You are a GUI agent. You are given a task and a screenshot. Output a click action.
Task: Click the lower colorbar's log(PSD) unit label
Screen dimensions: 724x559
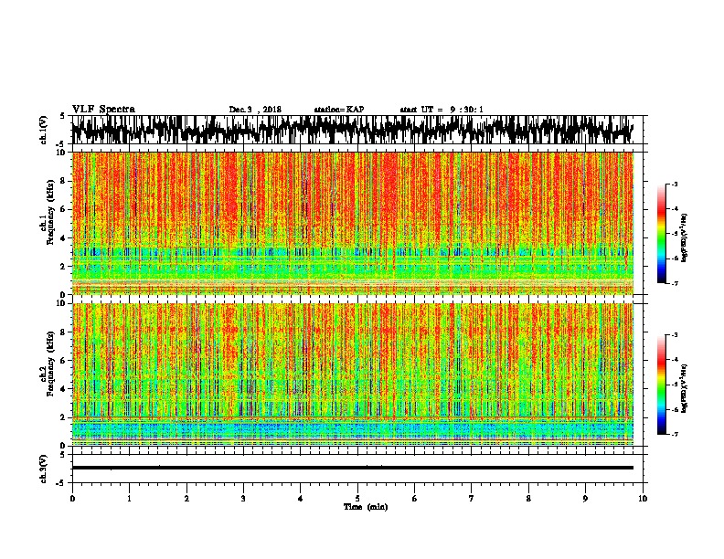click(x=684, y=388)
